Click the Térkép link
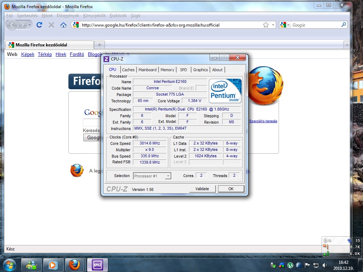 point(45,54)
